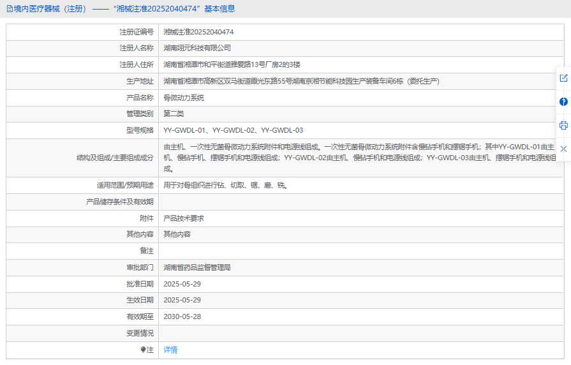Click the 变更情况 label
This screenshot has width=571, height=365.
tap(140, 333)
